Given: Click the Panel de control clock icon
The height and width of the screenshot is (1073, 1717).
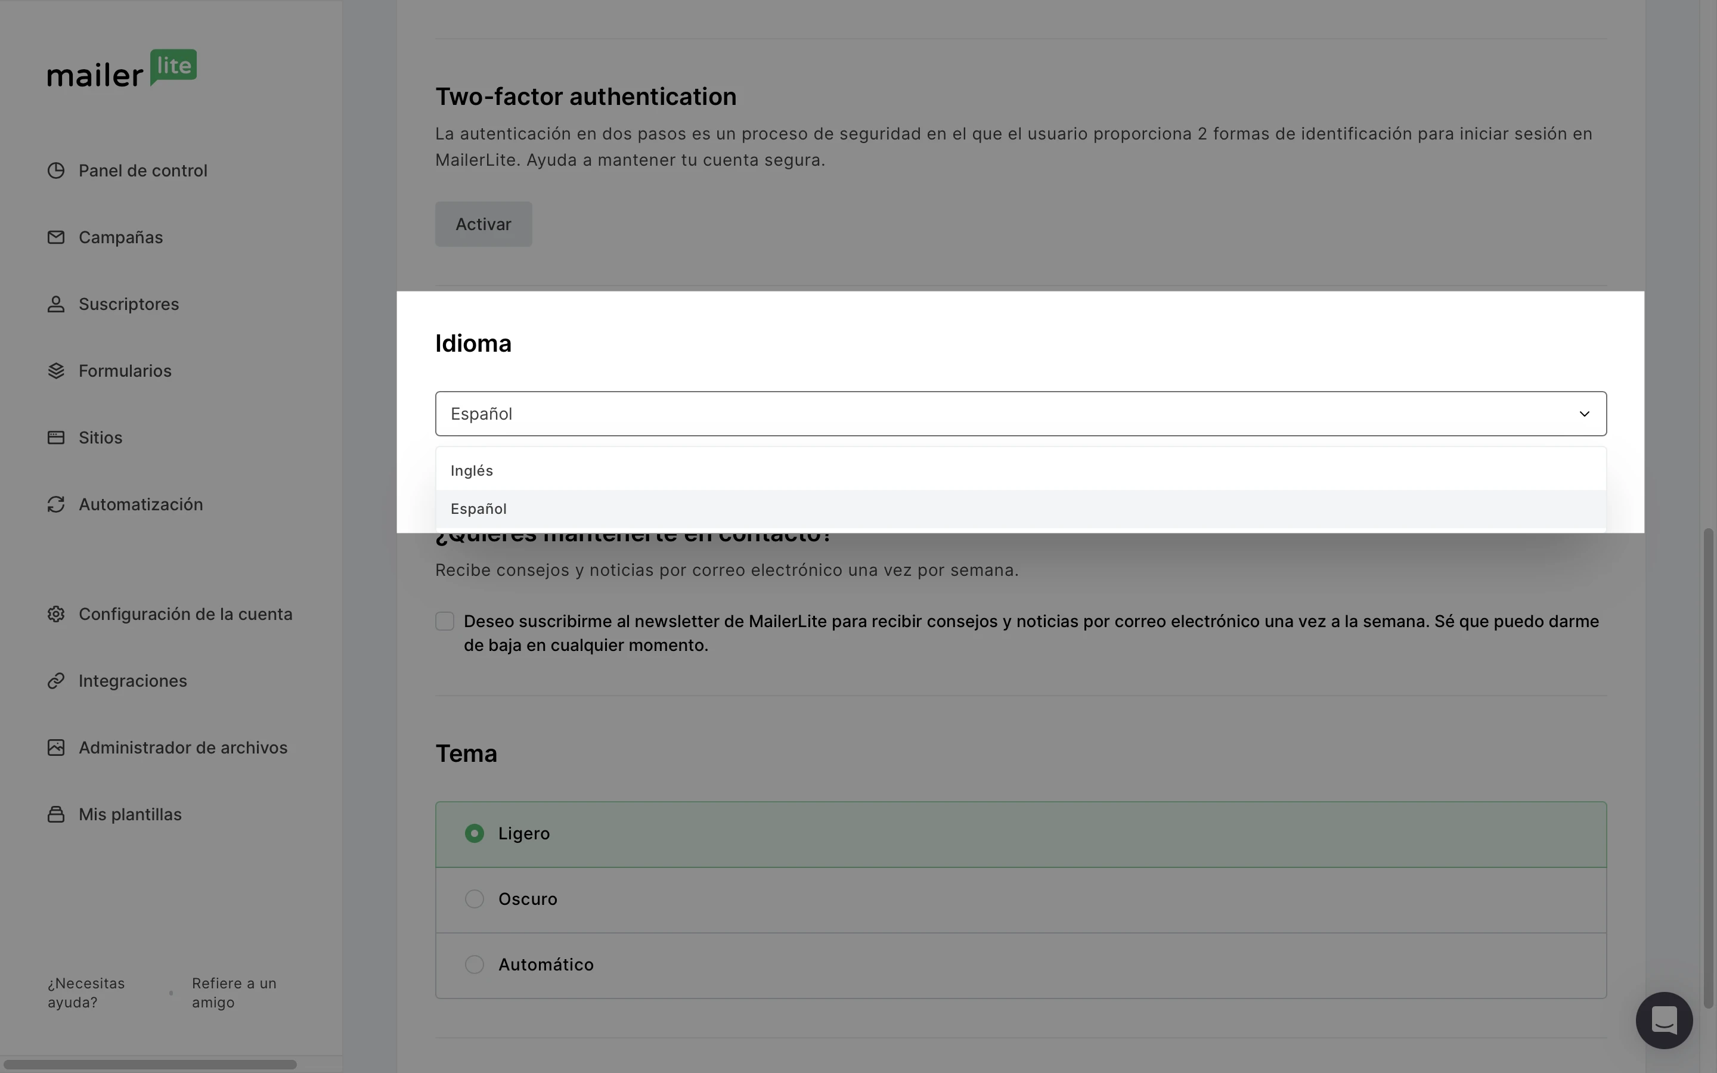Looking at the screenshot, I should 56,171.
